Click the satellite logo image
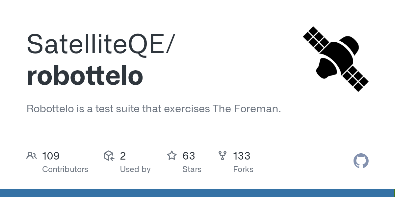Image resolution: width=395 pixels, height=197 pixels. (335, 59)
